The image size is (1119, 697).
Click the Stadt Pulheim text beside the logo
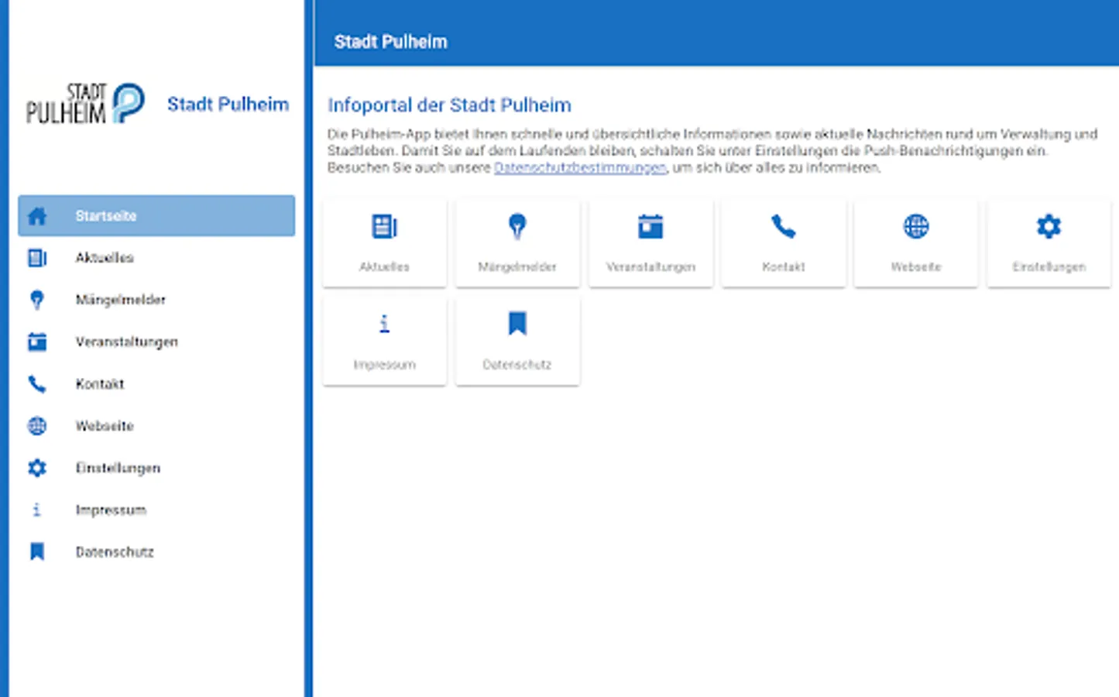click(x=228, y=104)
